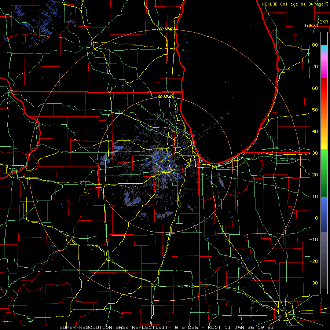Image resolution: width=330 pixels, height=330 pixels.
Task: Click the -30 value on the dBZ scale
Action: [x=313, y=283]
